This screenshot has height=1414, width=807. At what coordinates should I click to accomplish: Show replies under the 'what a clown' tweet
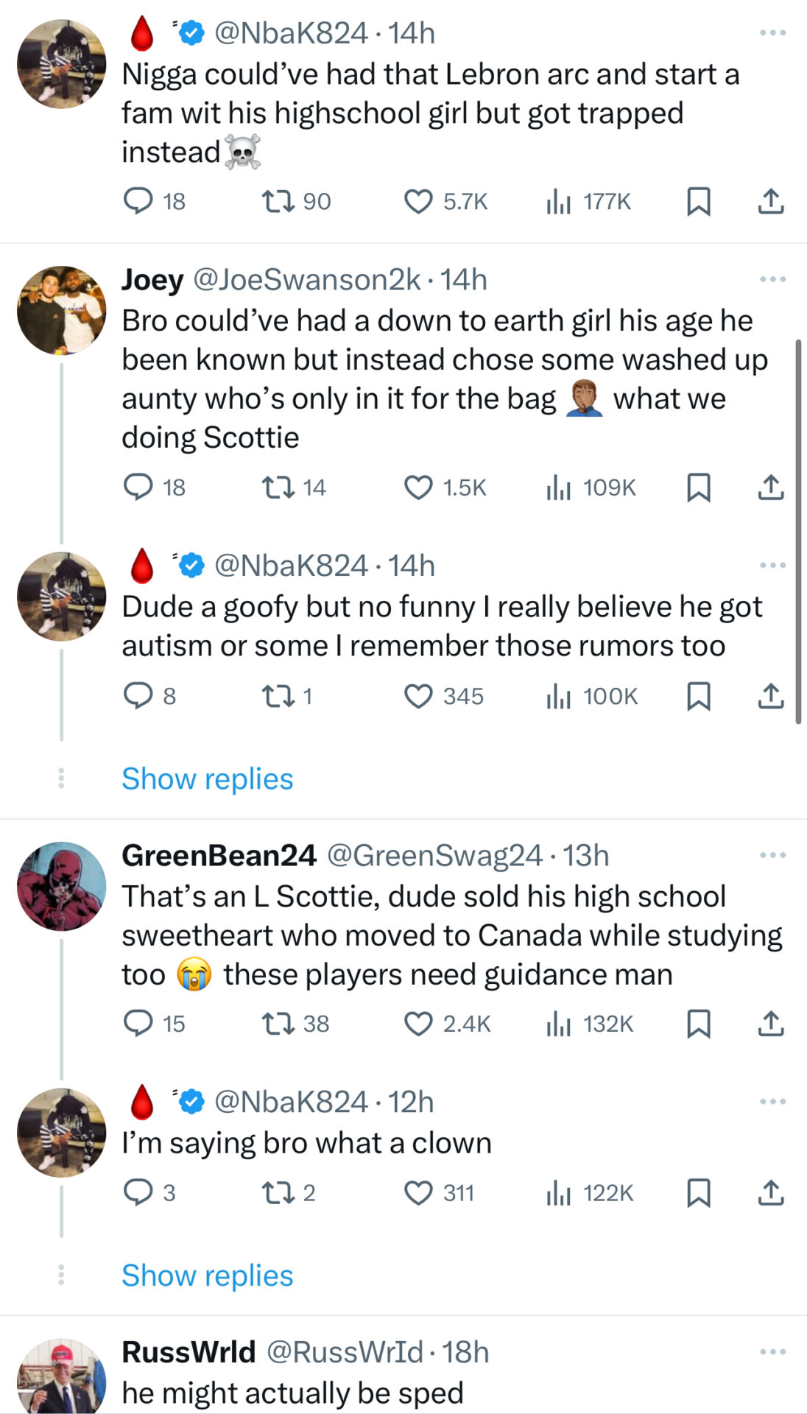click(207, 1275)
